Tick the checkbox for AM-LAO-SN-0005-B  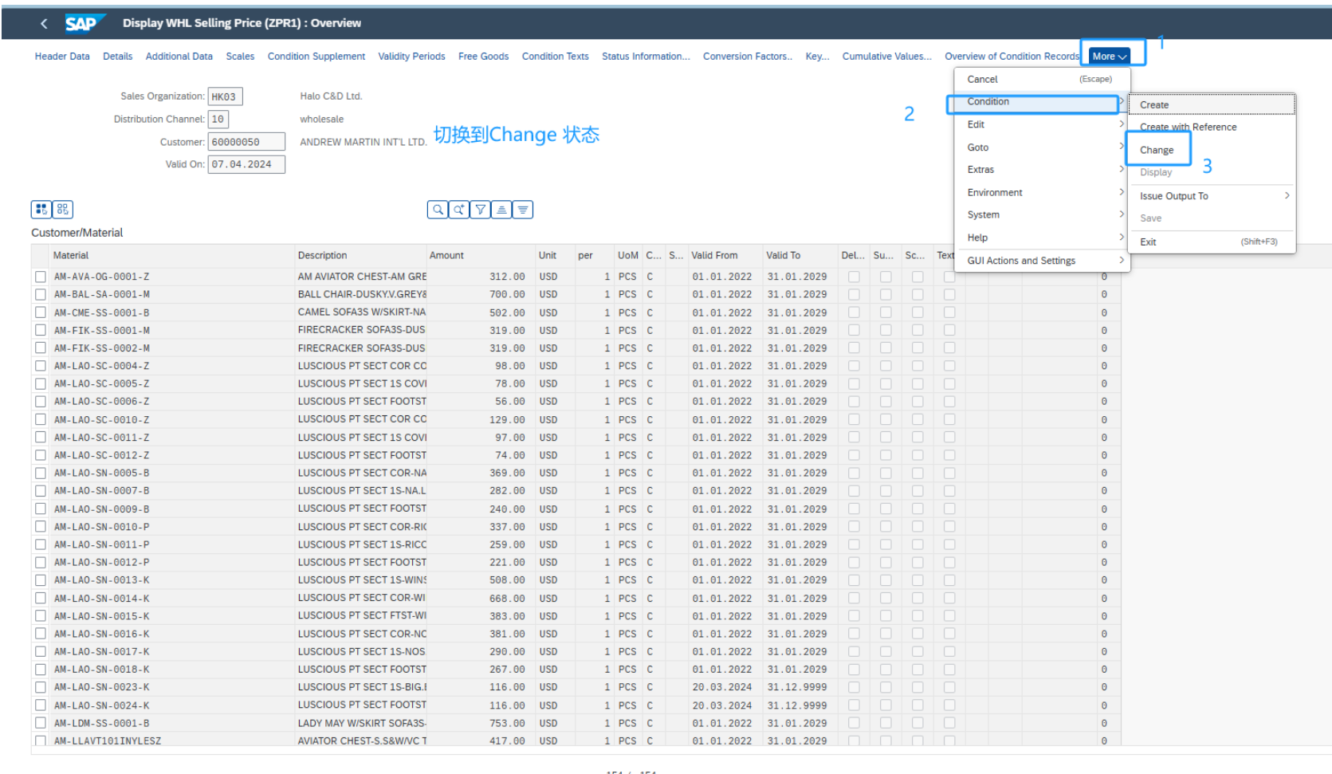click(41, 473)
